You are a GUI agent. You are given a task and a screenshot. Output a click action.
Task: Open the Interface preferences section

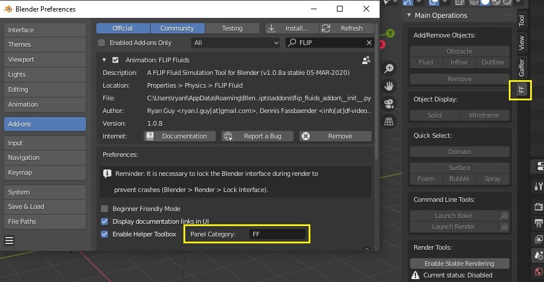(45, 30)
